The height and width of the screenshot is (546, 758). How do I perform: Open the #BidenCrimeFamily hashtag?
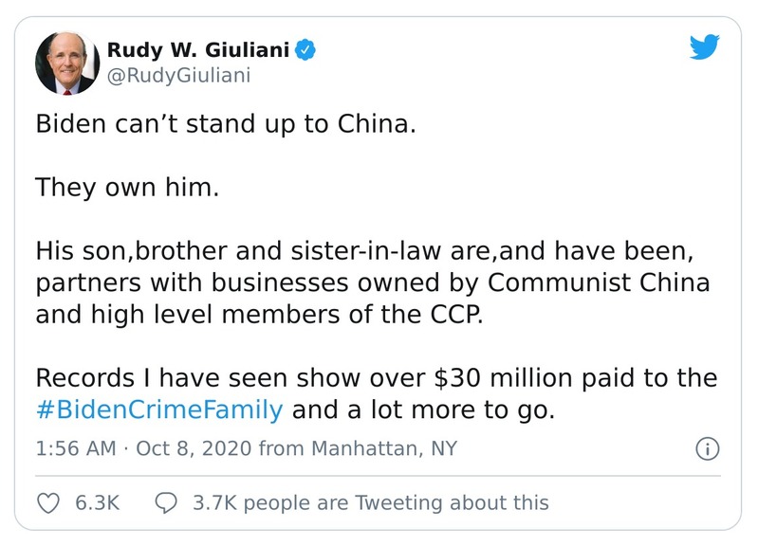tap(159, 410)
